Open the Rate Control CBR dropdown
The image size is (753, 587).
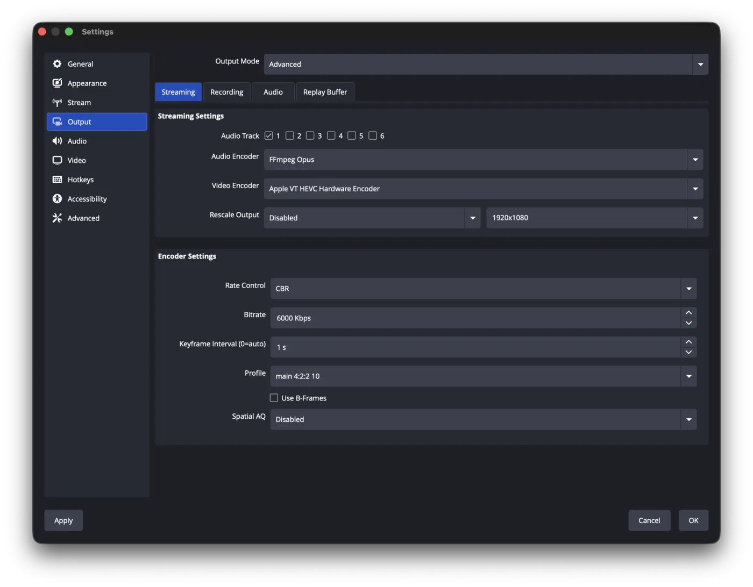click(x=483, y=289)
